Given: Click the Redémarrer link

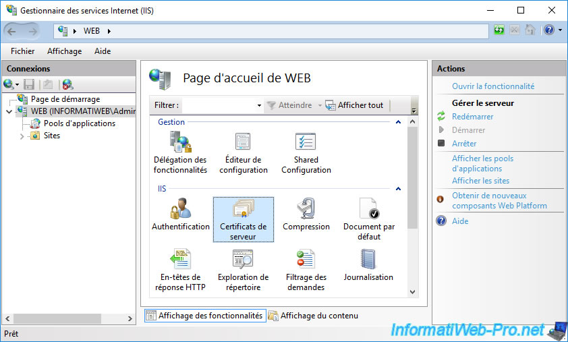Looking at the screenshot, I should pyautogui.click(x=472, y=117).
